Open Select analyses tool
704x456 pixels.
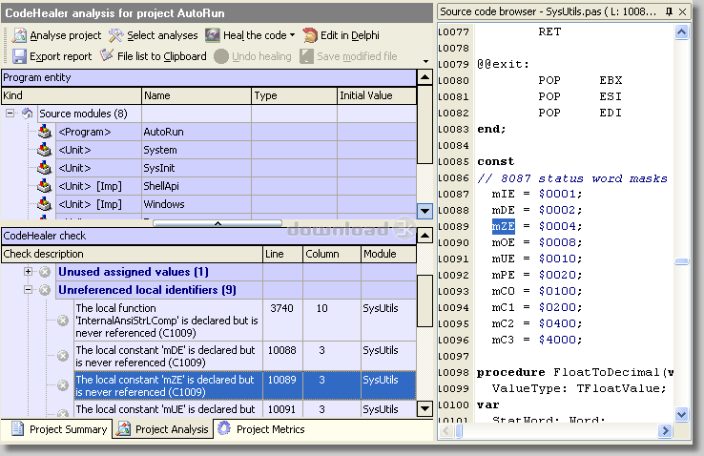(x=153, y=35)
